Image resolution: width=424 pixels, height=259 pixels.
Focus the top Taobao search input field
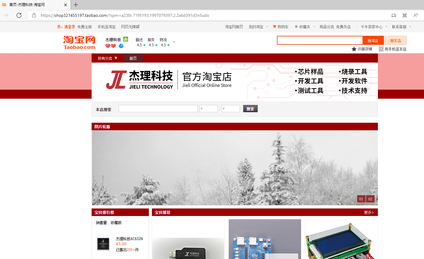click(320, 40)
